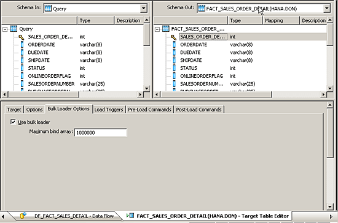Open the Schema In dropdown

144,9
